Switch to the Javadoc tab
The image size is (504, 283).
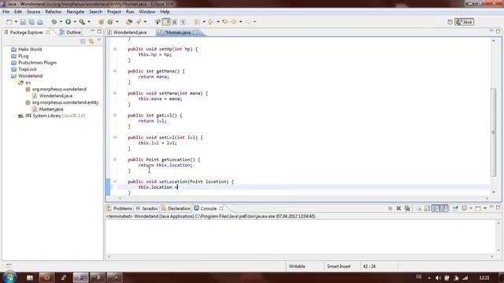147,208
